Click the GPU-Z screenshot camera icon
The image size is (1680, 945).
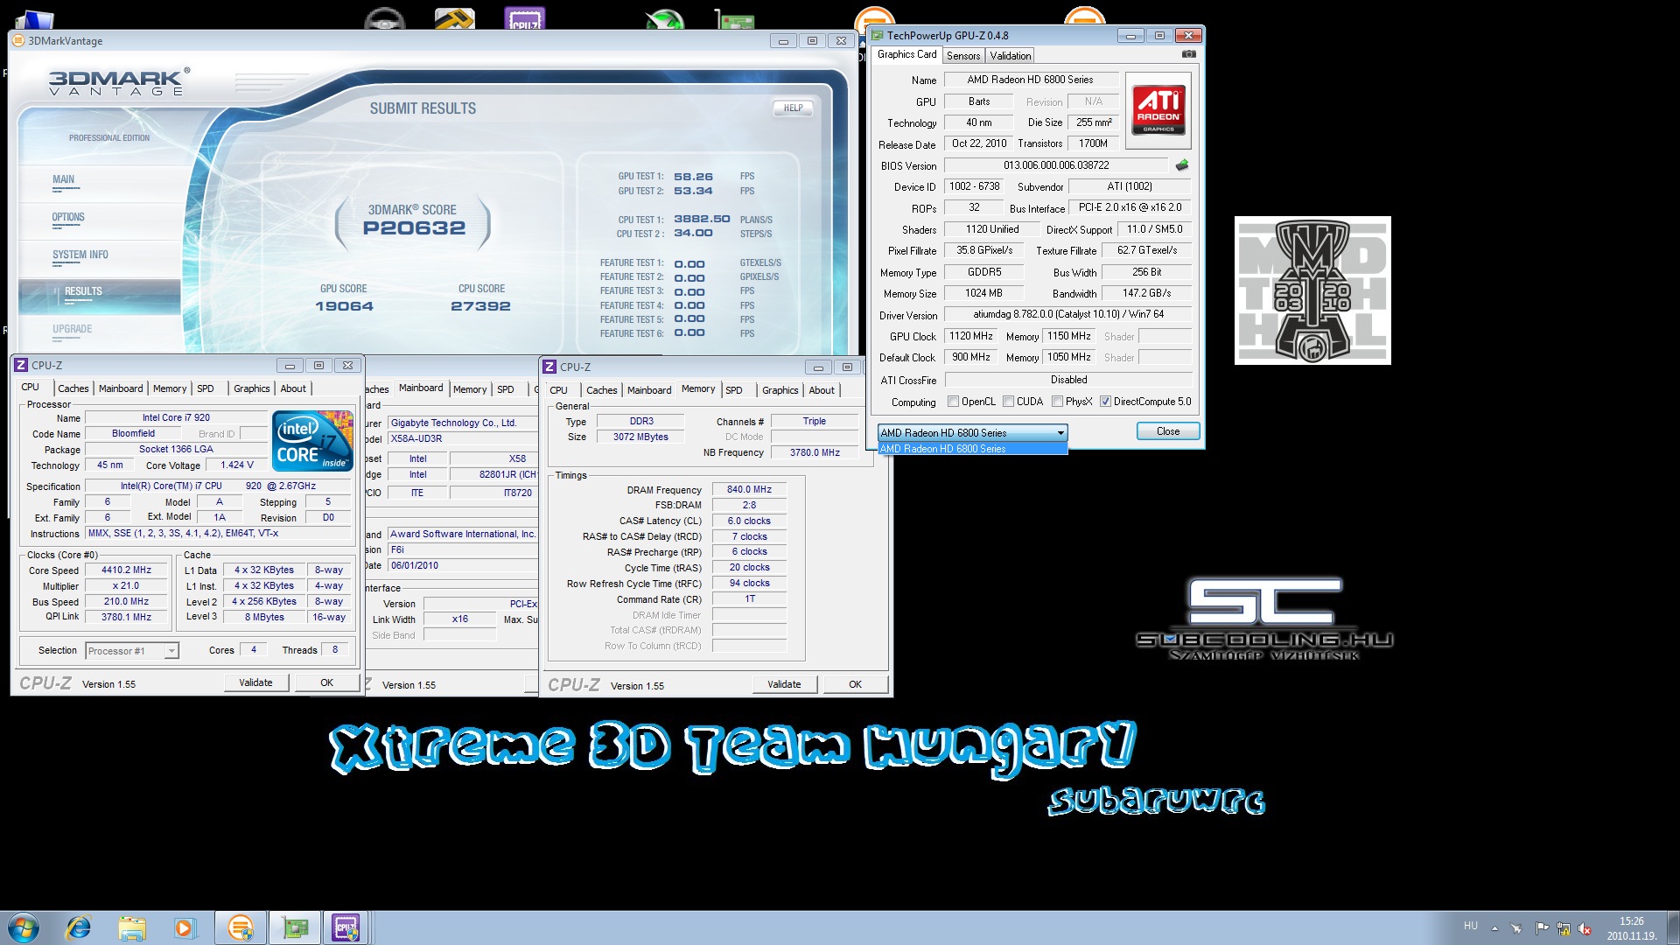coord(1188,54)
